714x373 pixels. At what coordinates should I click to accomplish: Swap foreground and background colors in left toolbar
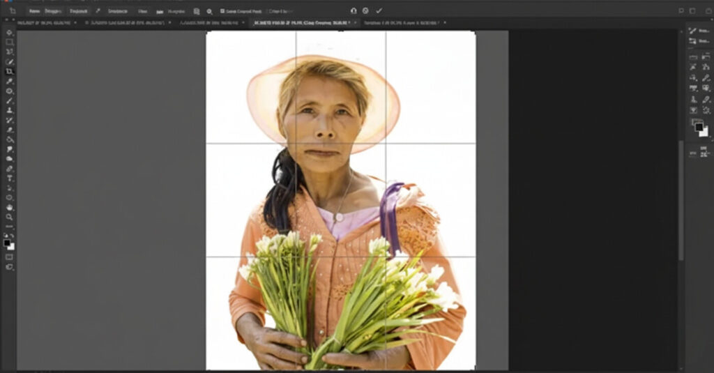pos(12,236)
